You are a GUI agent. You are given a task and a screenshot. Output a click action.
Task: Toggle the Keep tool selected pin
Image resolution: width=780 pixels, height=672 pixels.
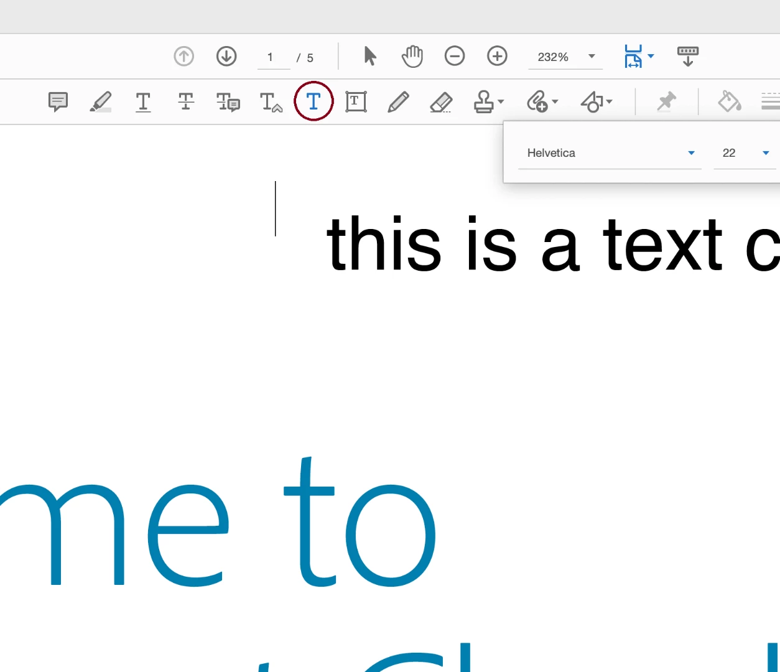(666, 101)
